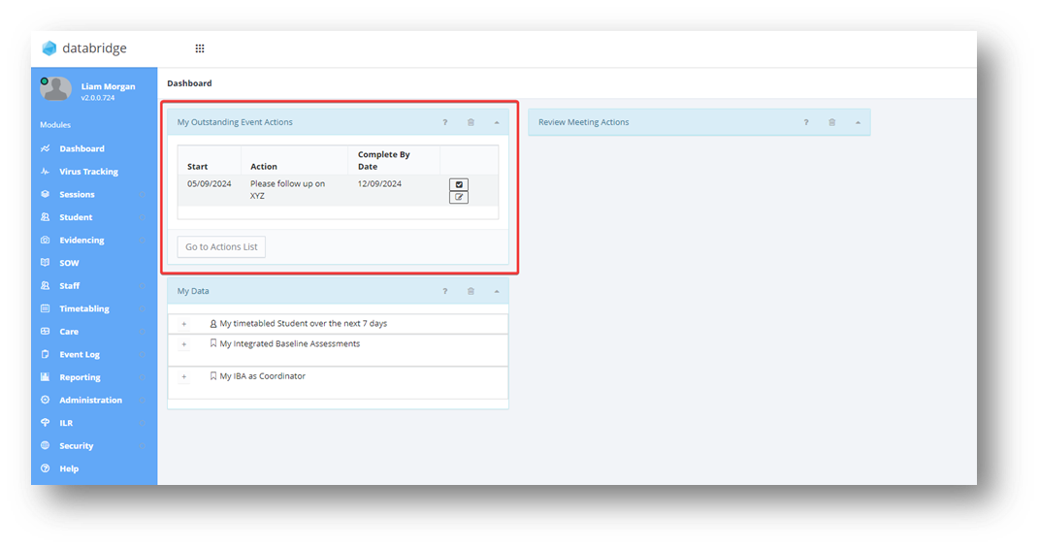Click the Administration gear icon
Viewport: 1040px width, 548px height.
click(x=45, y=400)
